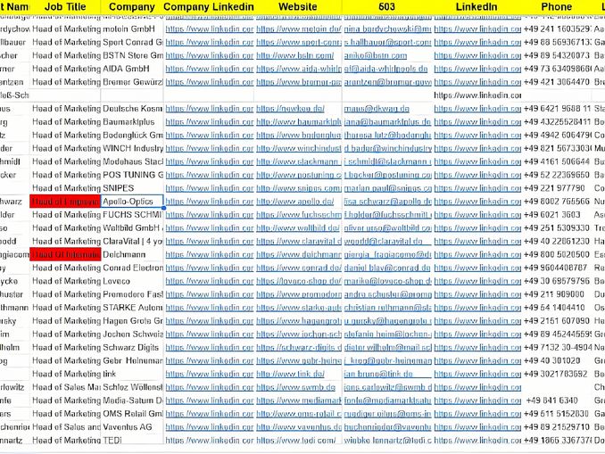Select the Company Linkedin header cell
This screenshot has height=454, width=605.
209,6
